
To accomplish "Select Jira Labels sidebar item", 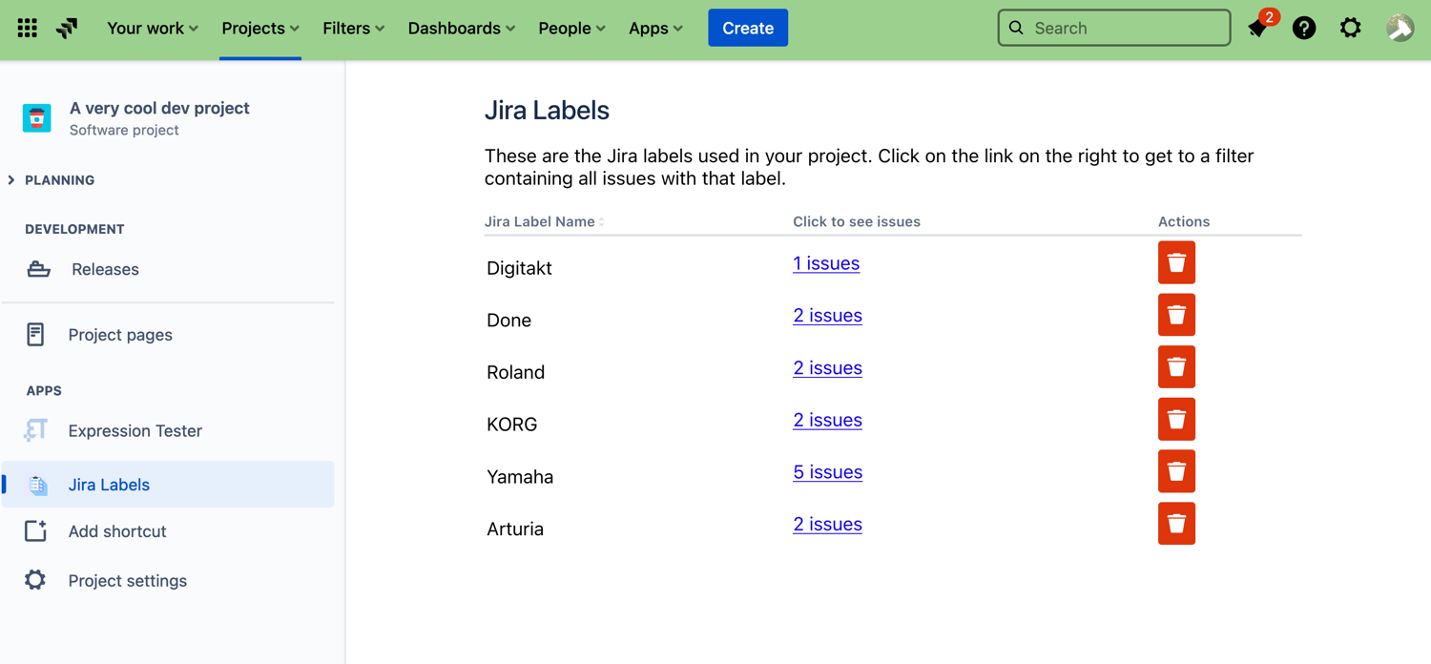I will [x=168, y=485].
